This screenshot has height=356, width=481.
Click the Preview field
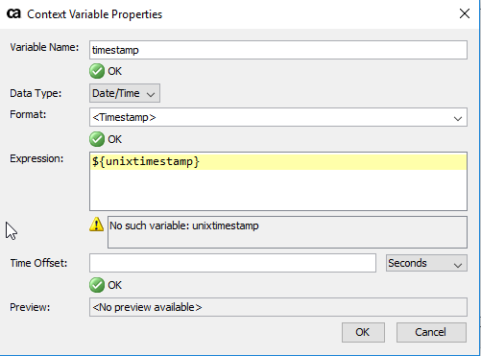click(278, 307)
